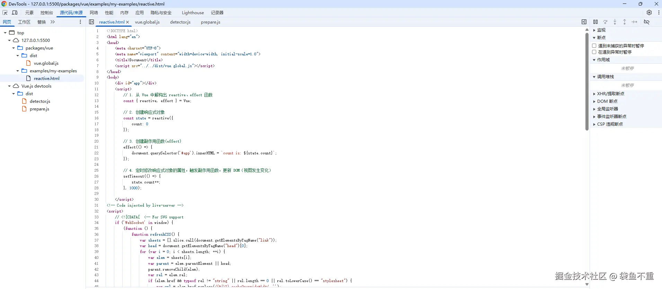Click the scrollbar down arrow
662x289 pixels.
[587, 285]
